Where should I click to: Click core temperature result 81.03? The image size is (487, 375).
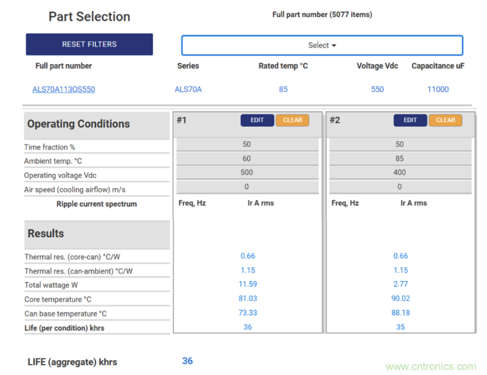pos(248,299)
